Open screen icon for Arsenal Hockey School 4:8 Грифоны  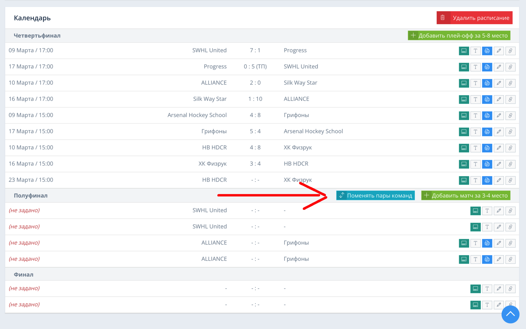tap(464, 116)
